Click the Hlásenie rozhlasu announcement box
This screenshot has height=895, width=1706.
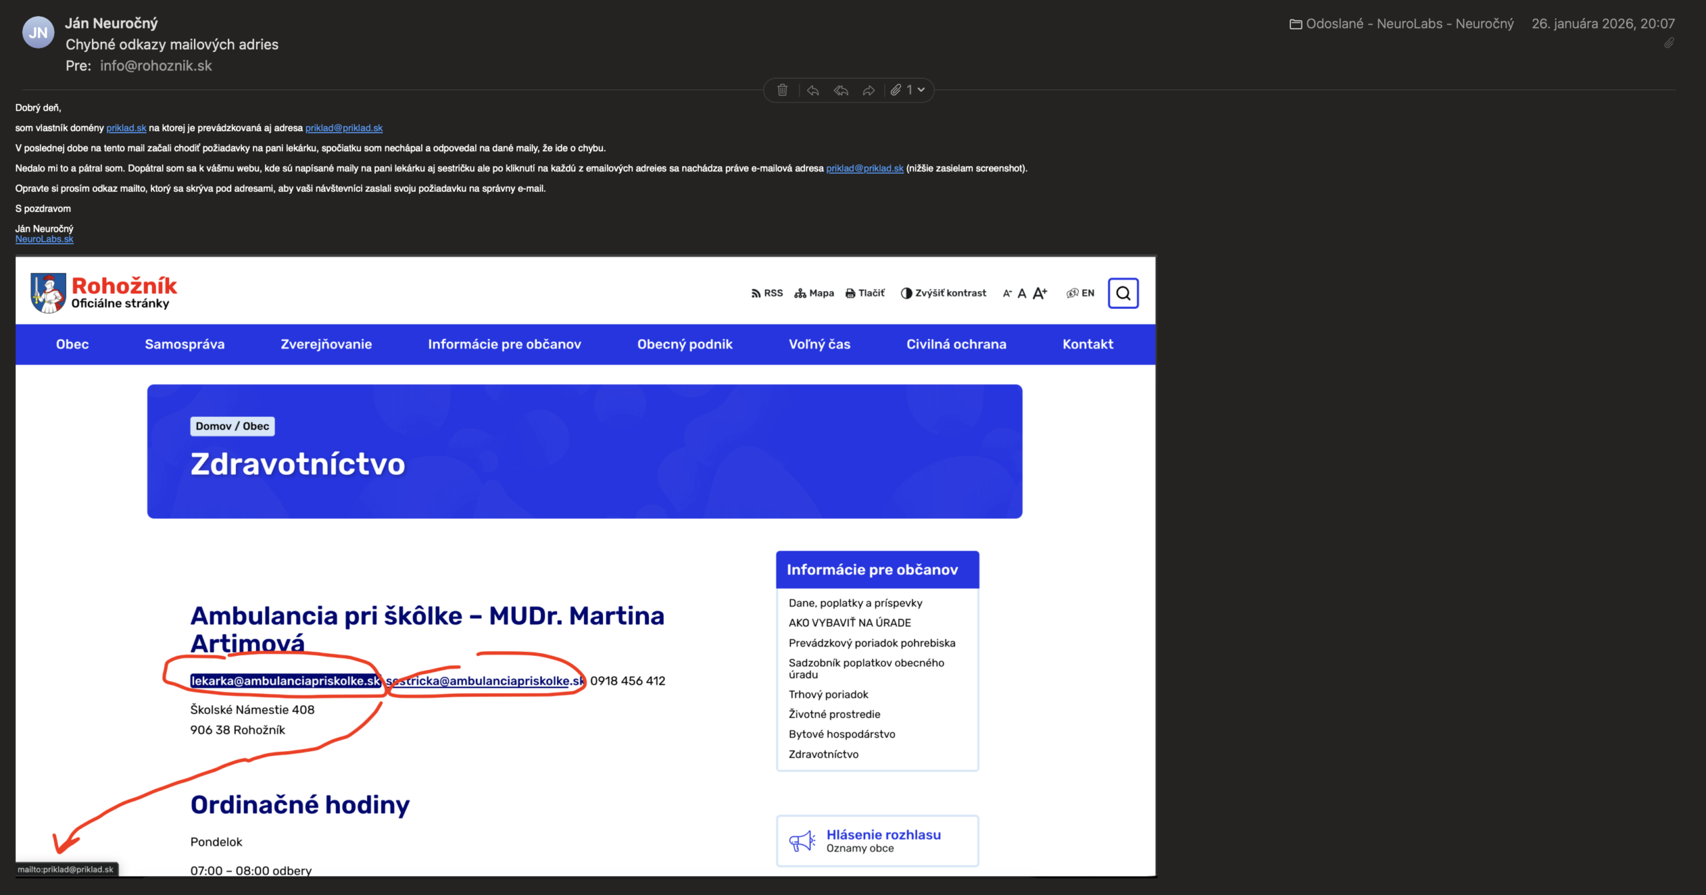pyautogui.click(x=877, y=840)
